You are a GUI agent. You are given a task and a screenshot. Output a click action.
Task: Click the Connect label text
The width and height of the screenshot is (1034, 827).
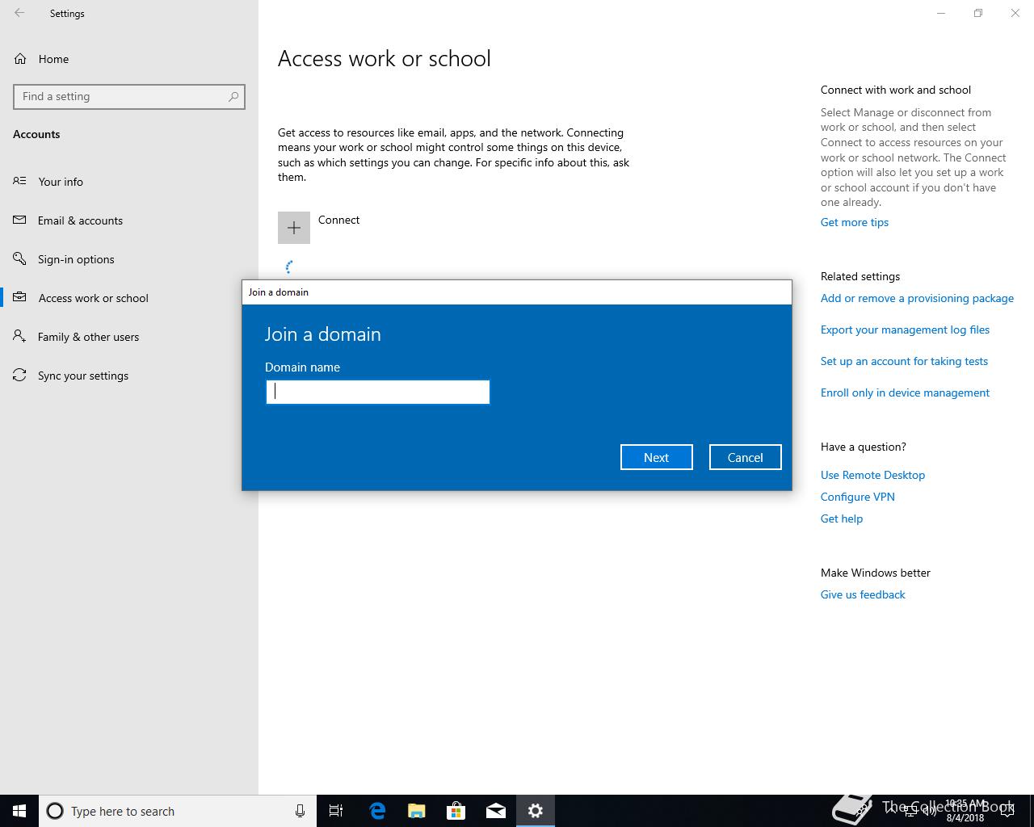point(338,220)
